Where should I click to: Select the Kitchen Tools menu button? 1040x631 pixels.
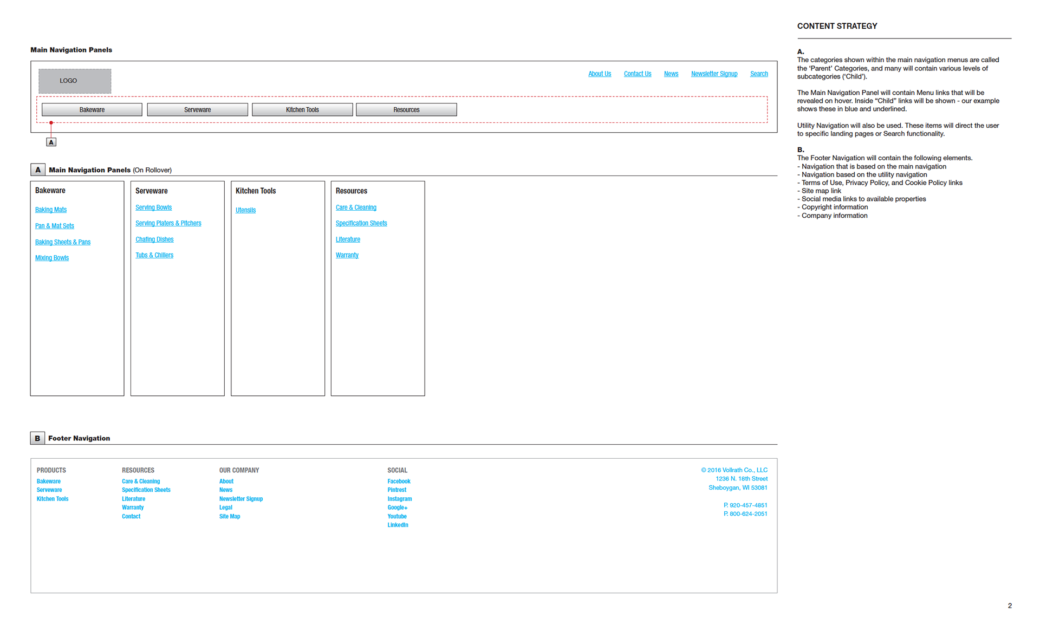tap(302, 109)
